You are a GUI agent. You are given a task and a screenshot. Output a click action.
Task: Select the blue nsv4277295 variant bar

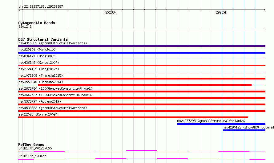click(221, 124)
